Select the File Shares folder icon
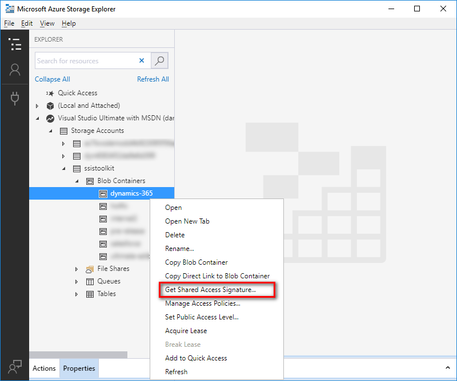The width and height of the screenshot is (457, 381). coord(90,268)
